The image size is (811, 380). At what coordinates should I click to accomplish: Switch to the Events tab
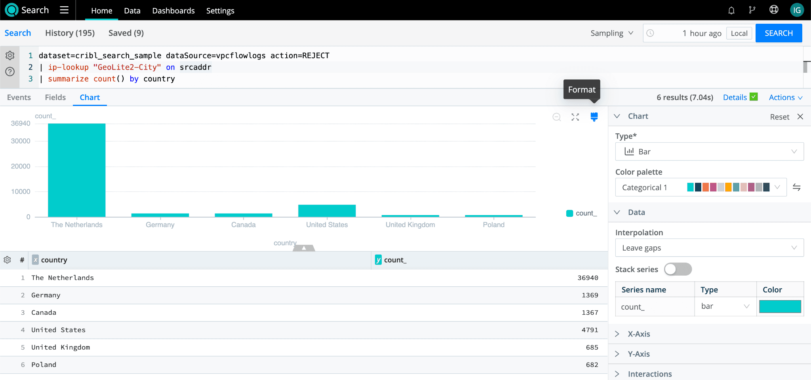tap(19, 98)
